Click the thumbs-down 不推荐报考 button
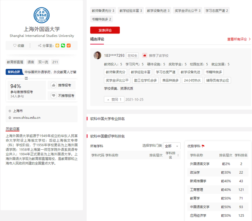252x221 pixels. 62,96
